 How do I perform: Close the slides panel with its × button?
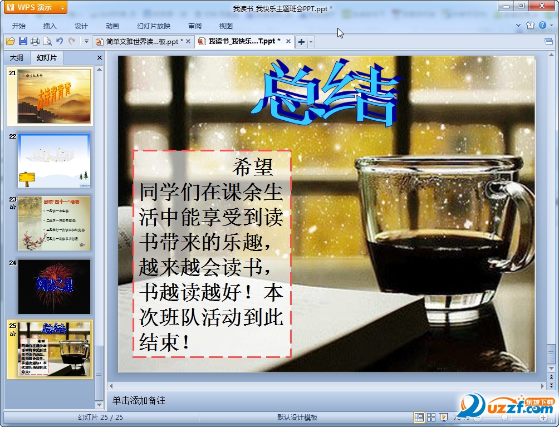click(x=99, y=57)
